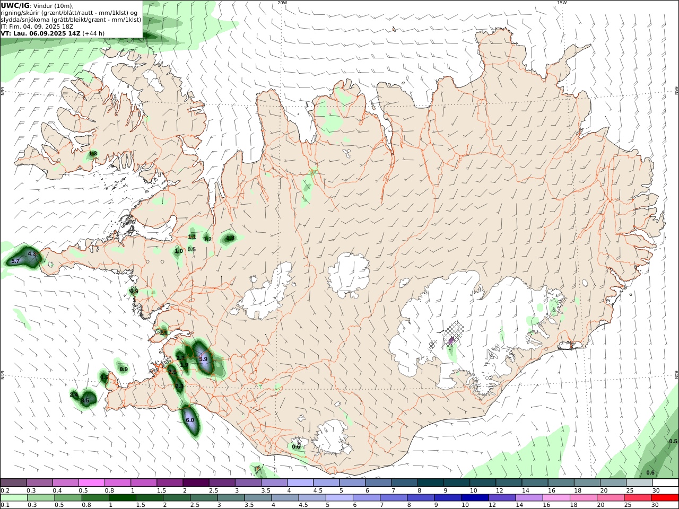
Task: Click the pure red swatch in the rain legend
Action: [x=664, y=498]
